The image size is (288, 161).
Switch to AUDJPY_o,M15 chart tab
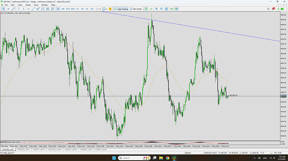71,149
